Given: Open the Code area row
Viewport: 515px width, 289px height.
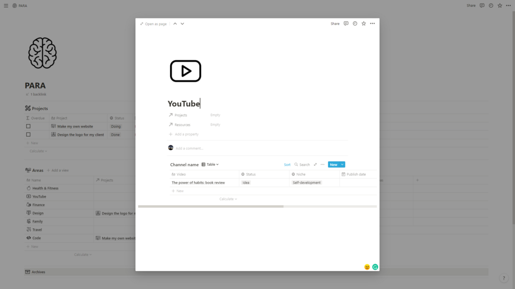Looking at the screenshot, I should click(x=36, y=238).
